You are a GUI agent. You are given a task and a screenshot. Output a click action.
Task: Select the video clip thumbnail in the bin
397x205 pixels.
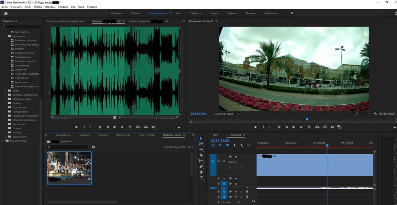(x=69, y=164)
